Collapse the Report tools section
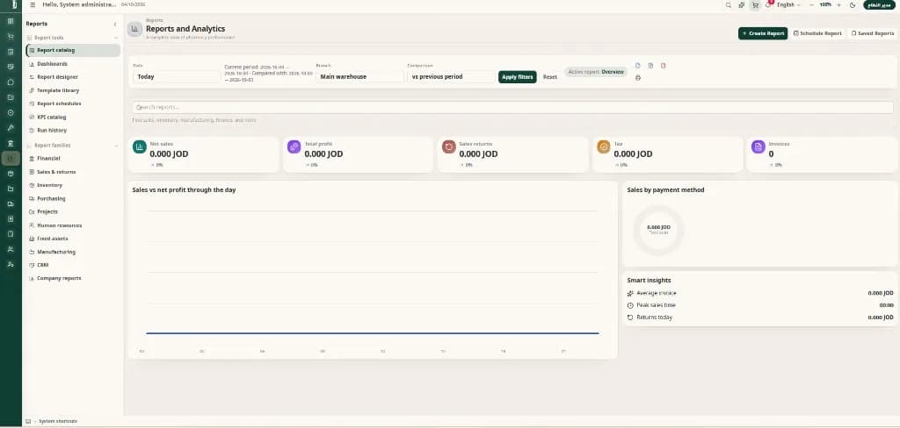This screenshot has width=900, height=428. click(x=115, y=38)
